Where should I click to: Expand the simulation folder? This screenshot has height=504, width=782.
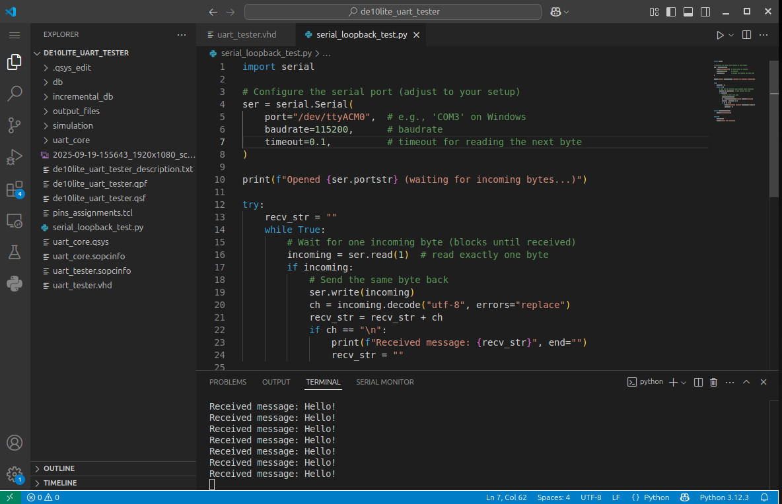(73, 125)
